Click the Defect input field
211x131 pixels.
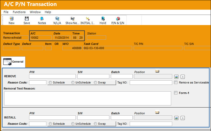33,48
